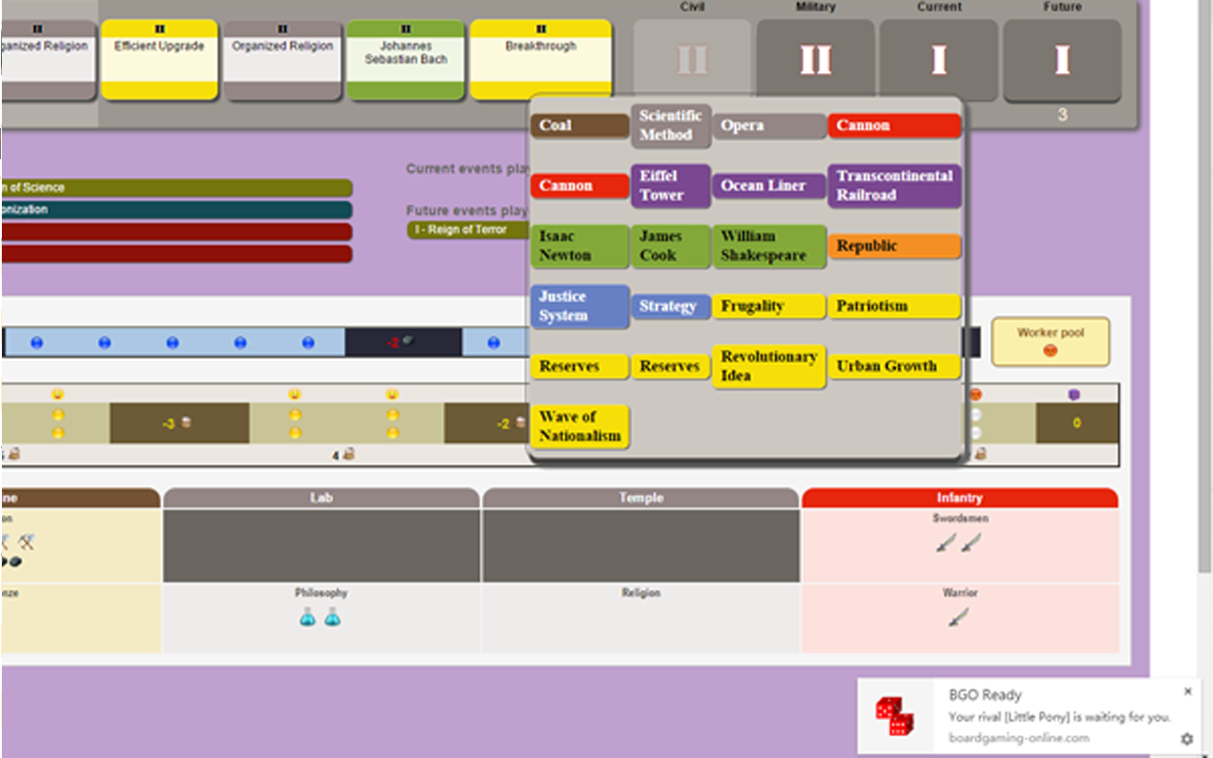This screenshot has height=758, width=1213.
Task: Select the Philosophy flask icons
Action: point(320,617)
